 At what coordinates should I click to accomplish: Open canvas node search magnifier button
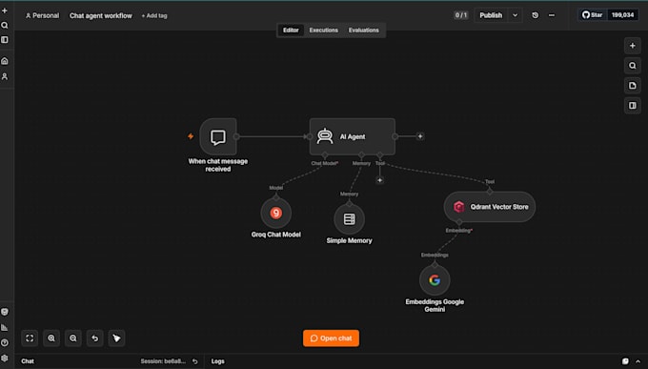click(x=633, y=66)
